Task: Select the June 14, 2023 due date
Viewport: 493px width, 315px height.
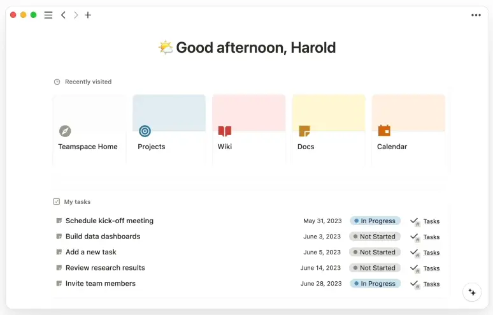Action: click(320, 268)
